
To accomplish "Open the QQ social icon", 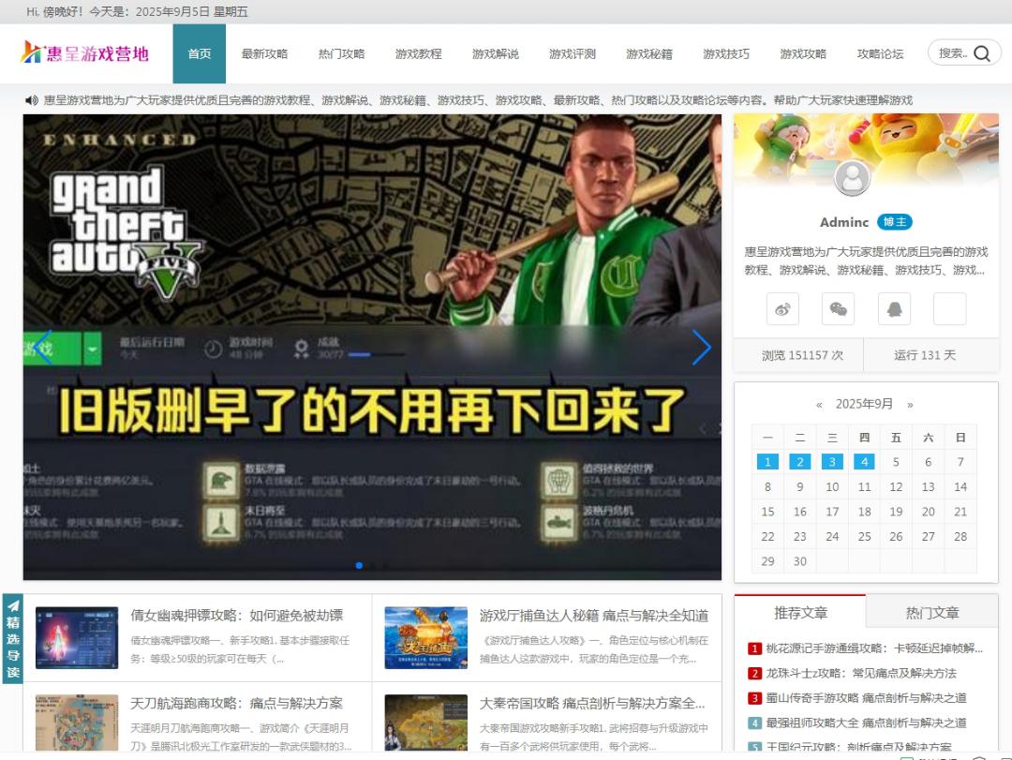I will pos(895,308).
